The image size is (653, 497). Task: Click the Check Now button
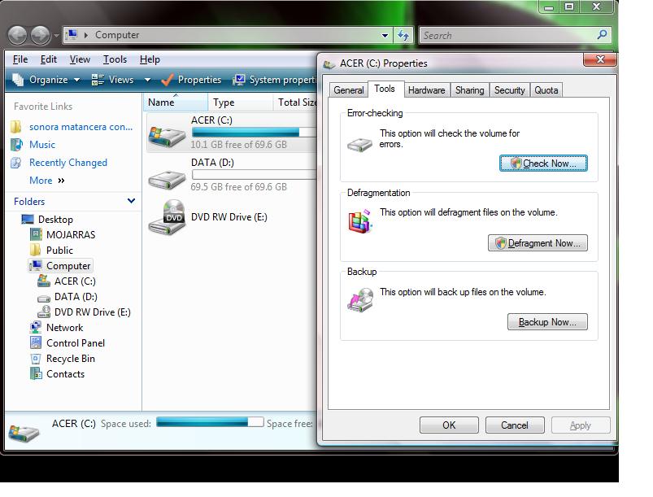click(543, 163)
